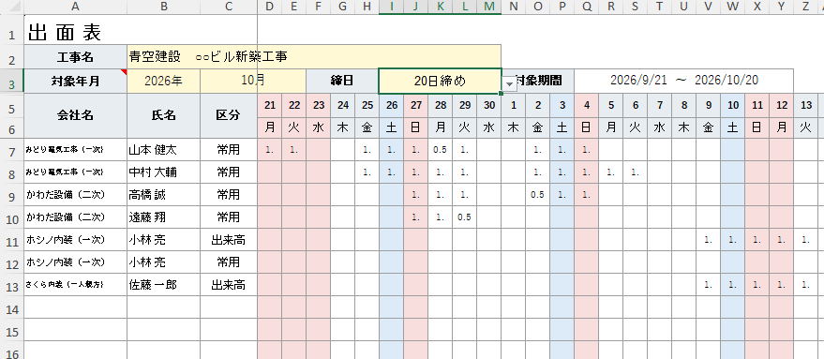Click the 区分 header cell
The image size is (824, 359).
point(229,116)
